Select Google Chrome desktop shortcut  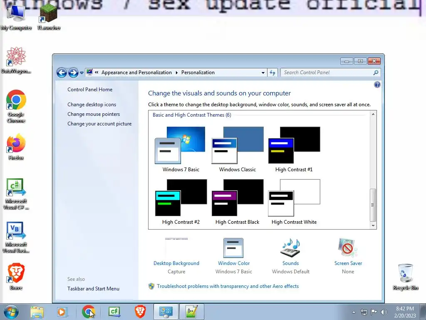[x=16, y=106]
